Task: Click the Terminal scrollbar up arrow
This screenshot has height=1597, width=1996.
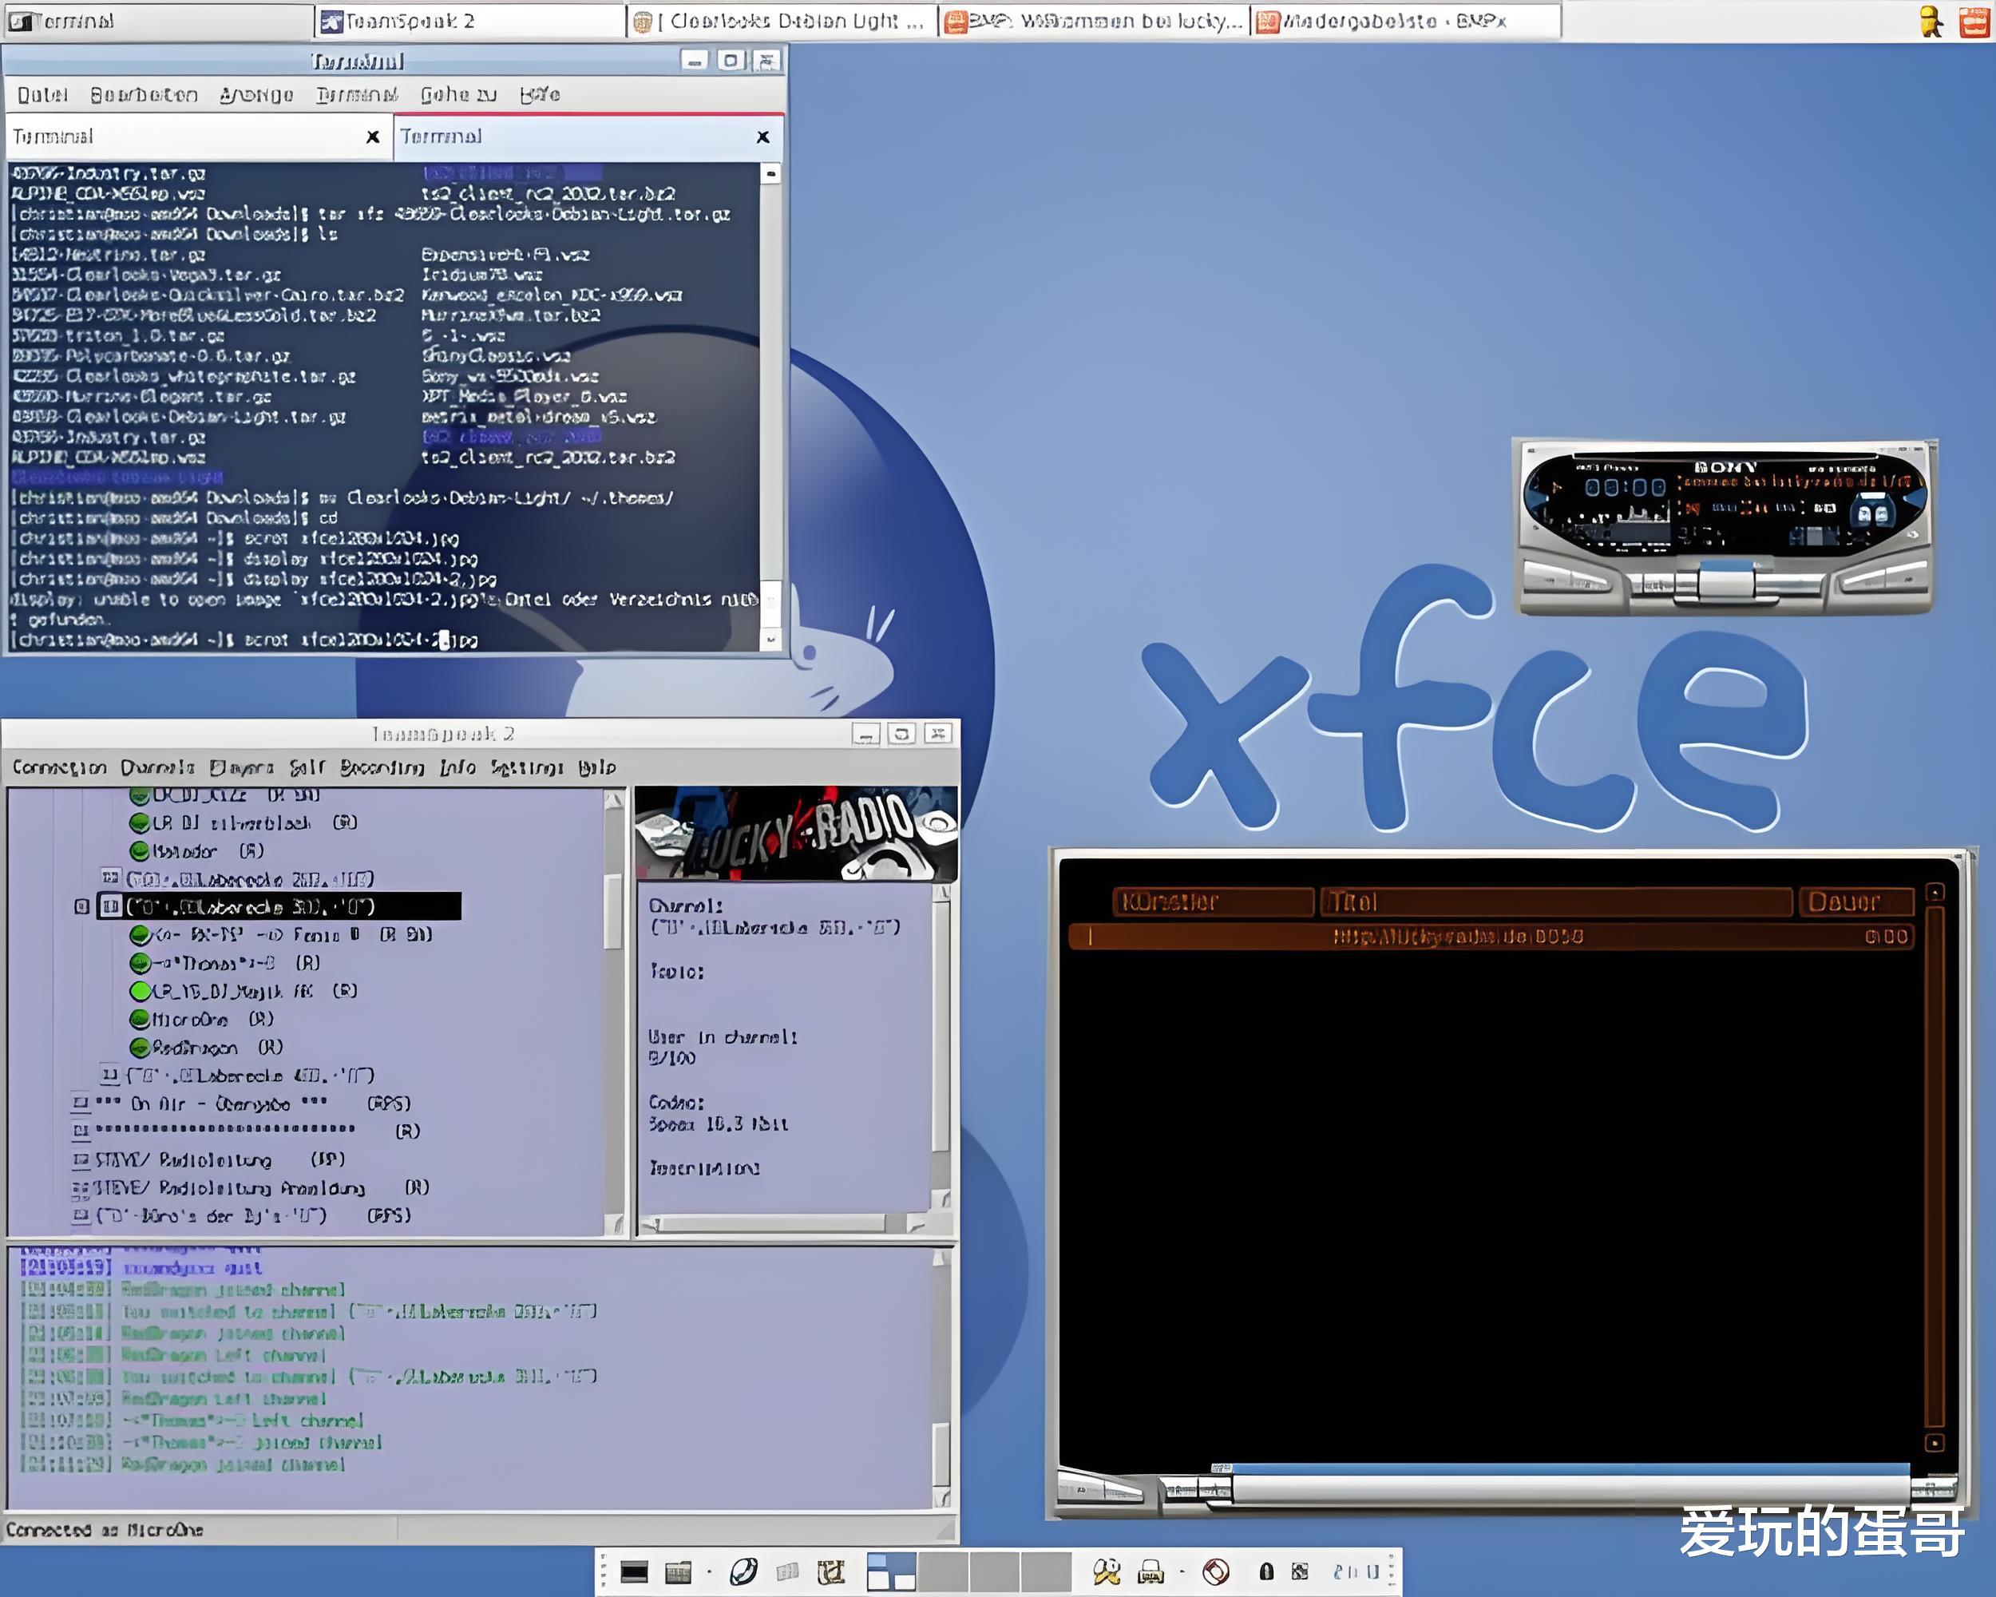Action: click(x=771, y=173)
